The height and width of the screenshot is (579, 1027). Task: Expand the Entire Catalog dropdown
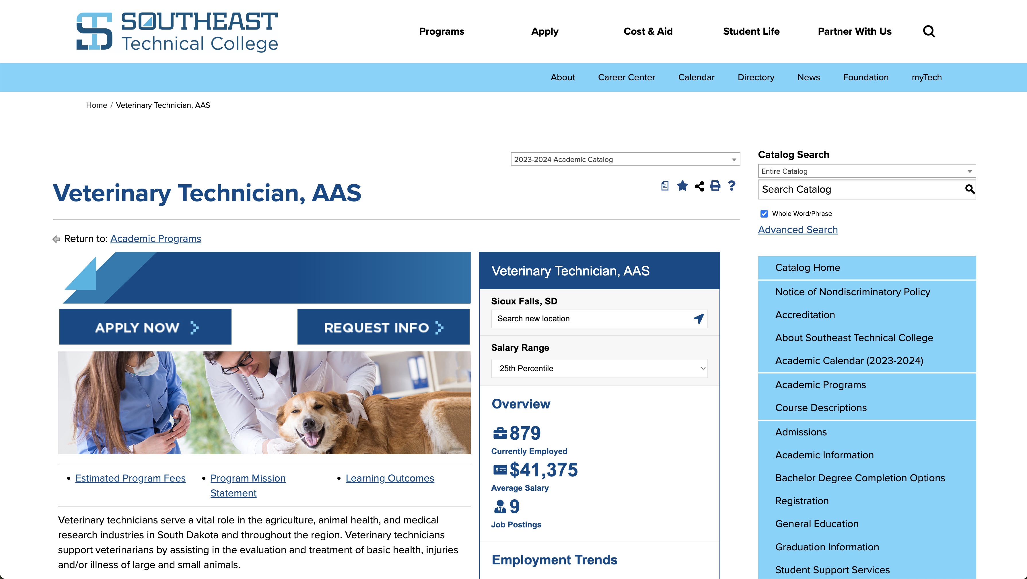coord(866,171)
